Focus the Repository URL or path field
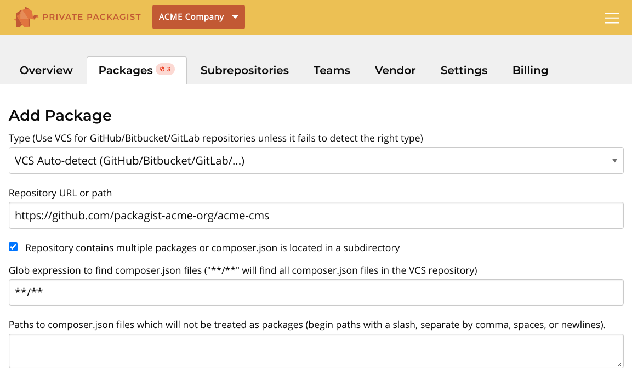This screenshot has width=632, height=373. point(316,216)
